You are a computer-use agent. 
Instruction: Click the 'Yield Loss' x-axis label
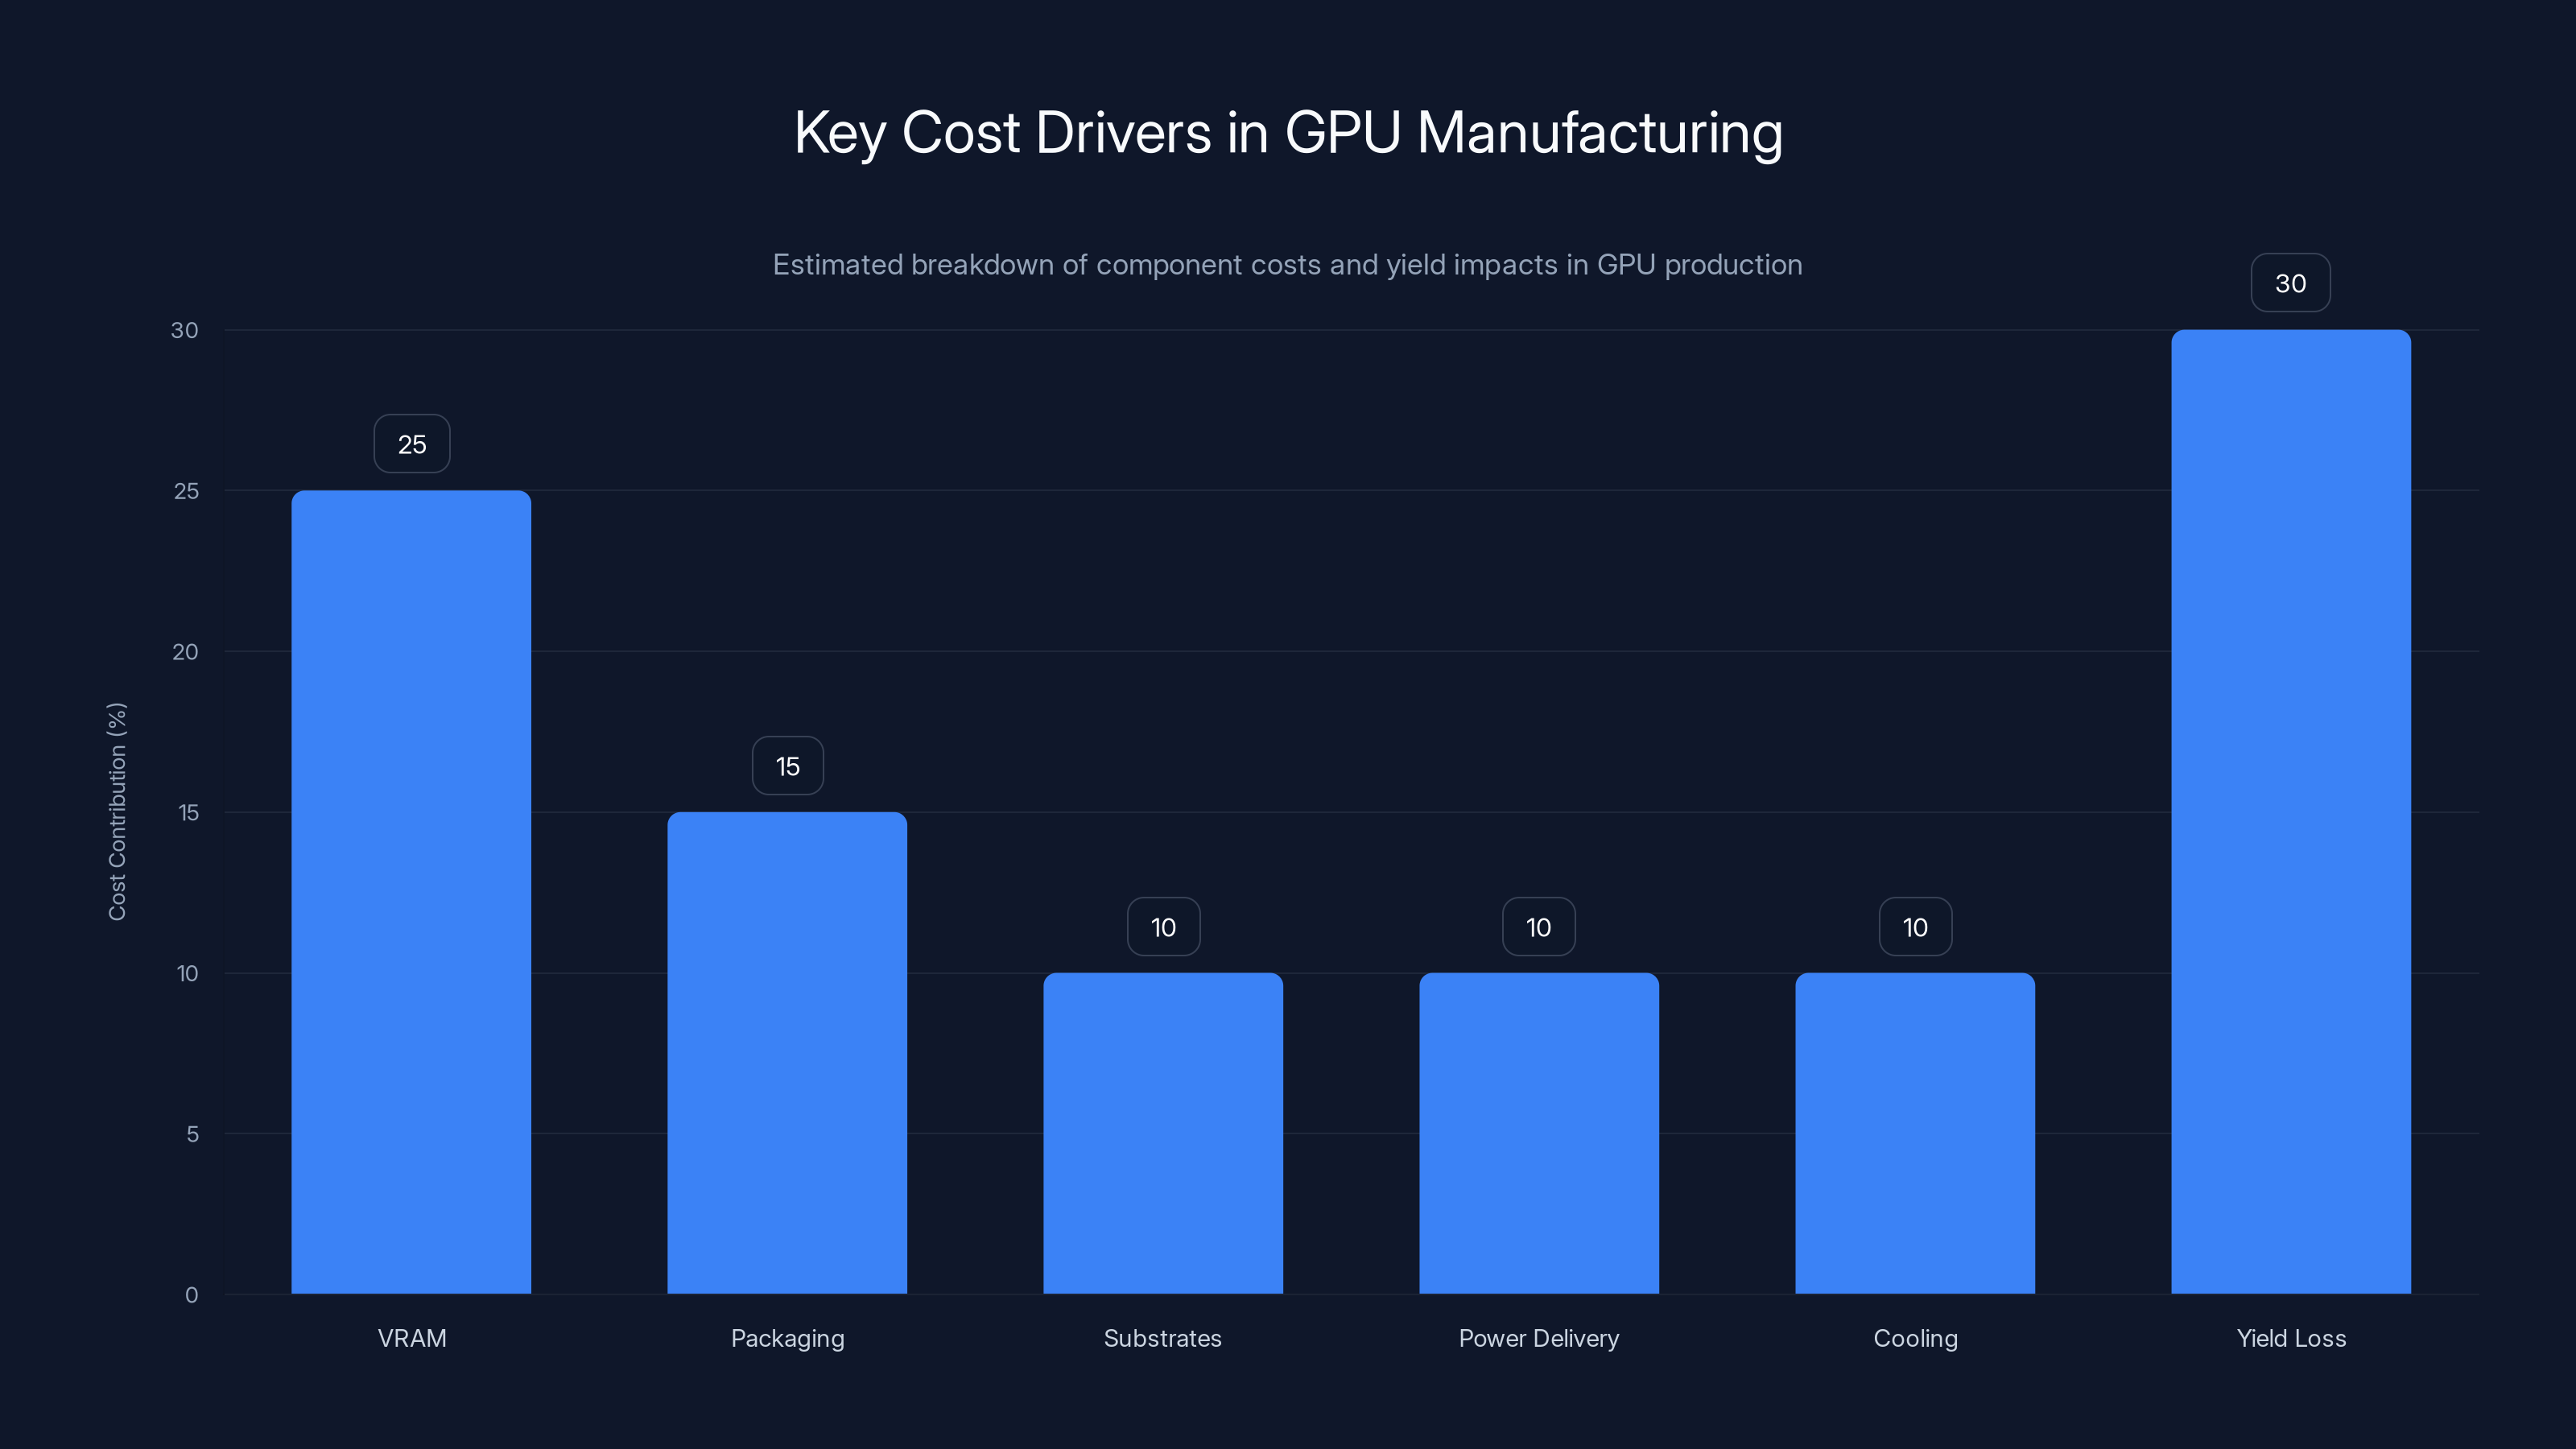click(x=2291, y=1338)
